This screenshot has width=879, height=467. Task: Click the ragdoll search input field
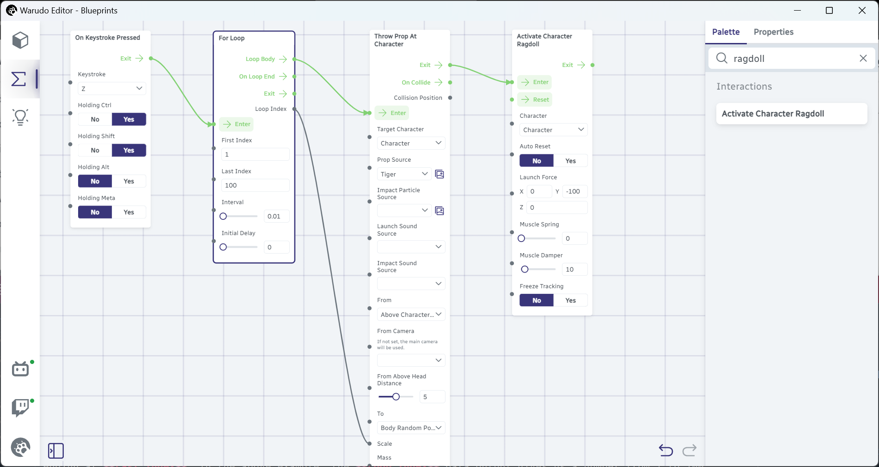791,59
